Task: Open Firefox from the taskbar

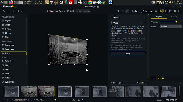Action: [x=11, y=2]
